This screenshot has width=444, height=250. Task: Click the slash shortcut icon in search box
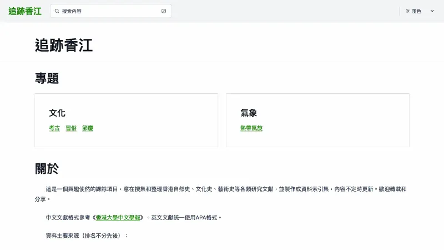pos(164,11)
